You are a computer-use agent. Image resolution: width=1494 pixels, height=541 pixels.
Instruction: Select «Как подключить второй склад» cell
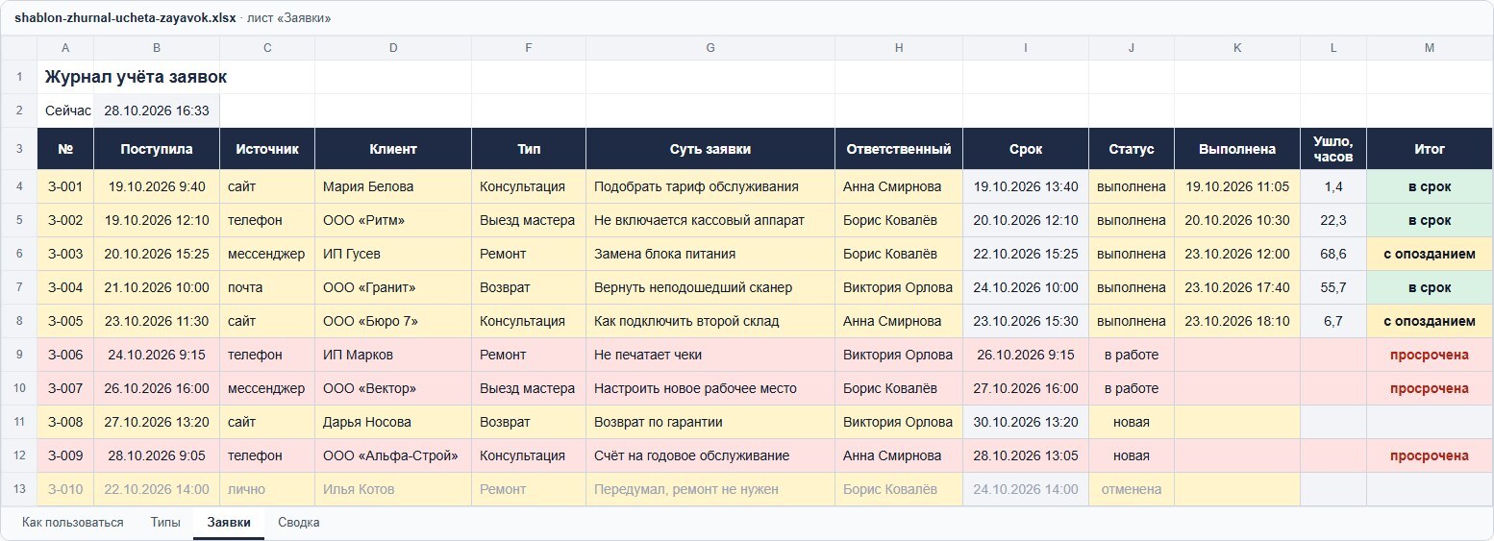tap(710, 321)
